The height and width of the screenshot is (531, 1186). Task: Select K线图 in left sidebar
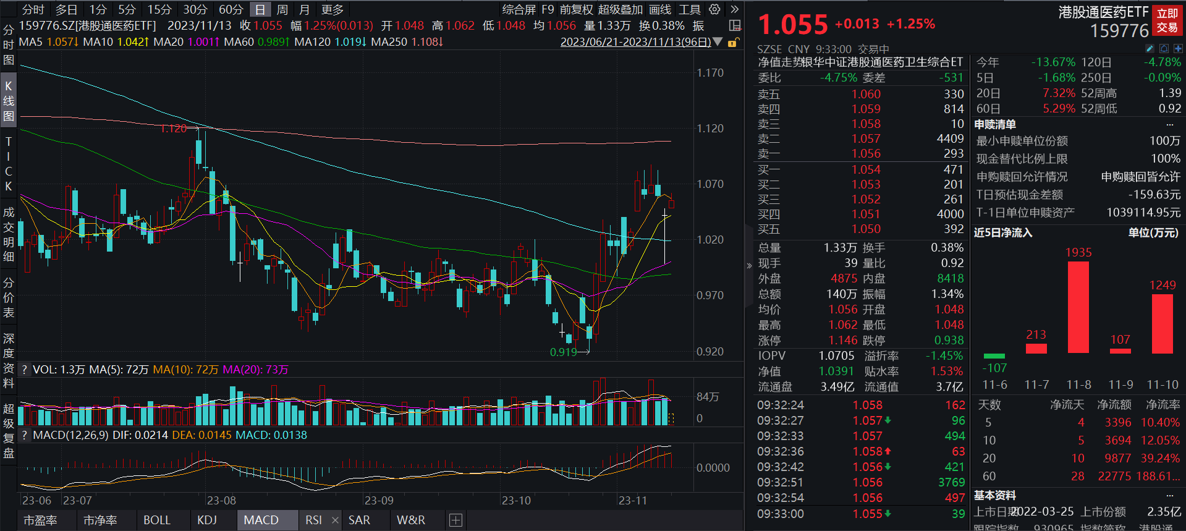(8, 101)
